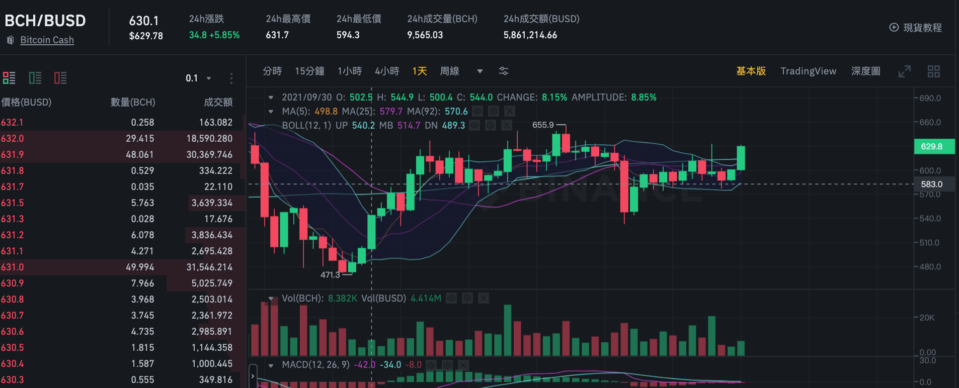Collapse the MACD indicator legend arrow
The image size is (959, 388).
(x=271, y=365)
